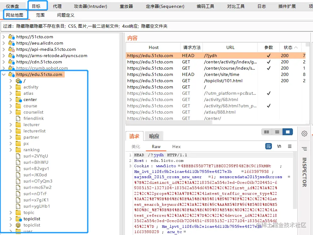Click the activity folder icon
Image resolution: width=313 pixels, height=235 pixels.
click(x=18, y=87)
